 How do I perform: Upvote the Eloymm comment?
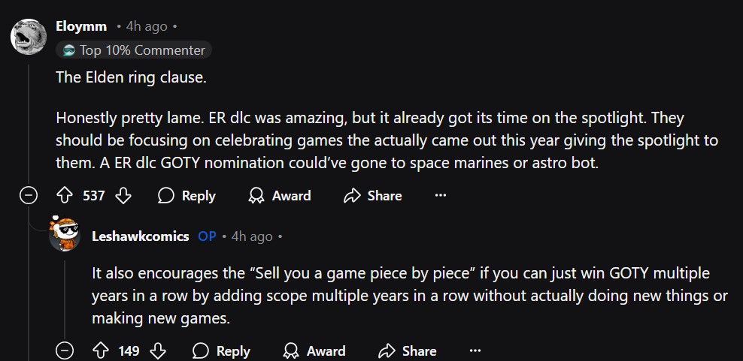tap(64, 196)
